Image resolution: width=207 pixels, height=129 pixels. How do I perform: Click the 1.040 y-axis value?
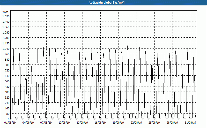coord(6,49)
